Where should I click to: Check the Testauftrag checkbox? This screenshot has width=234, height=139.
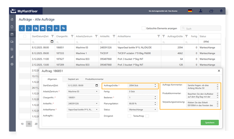pyautogui.click(x=147, y=116)
